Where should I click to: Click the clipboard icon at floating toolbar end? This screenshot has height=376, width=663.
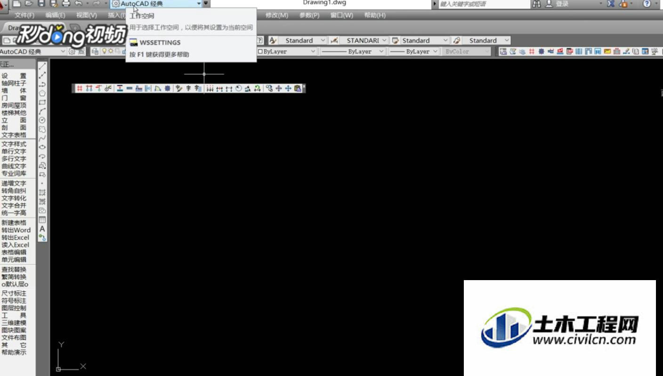tap(298, 88)
